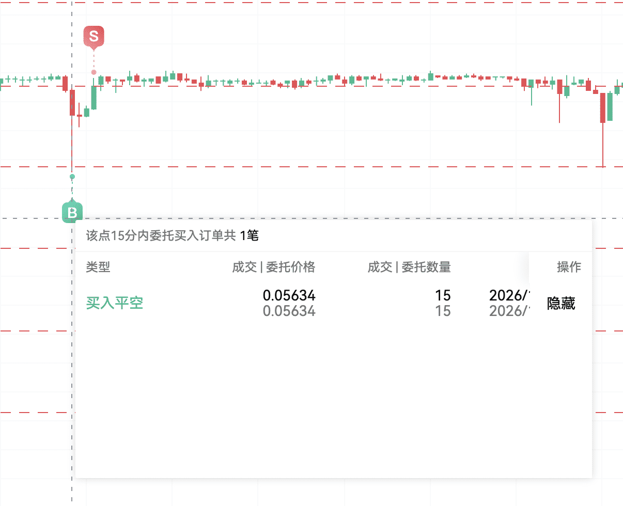
Task: Click the gray order date starting 2026/
Action: click(510, 311)
